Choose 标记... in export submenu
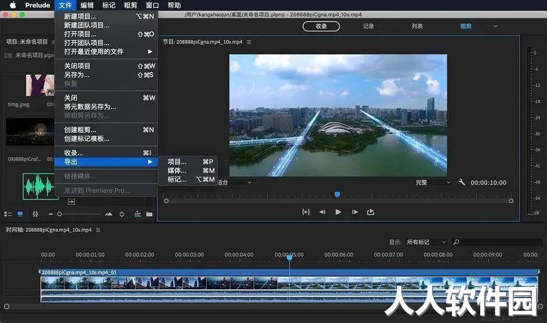This screenshot has height=323, width=547. (188, 179)
